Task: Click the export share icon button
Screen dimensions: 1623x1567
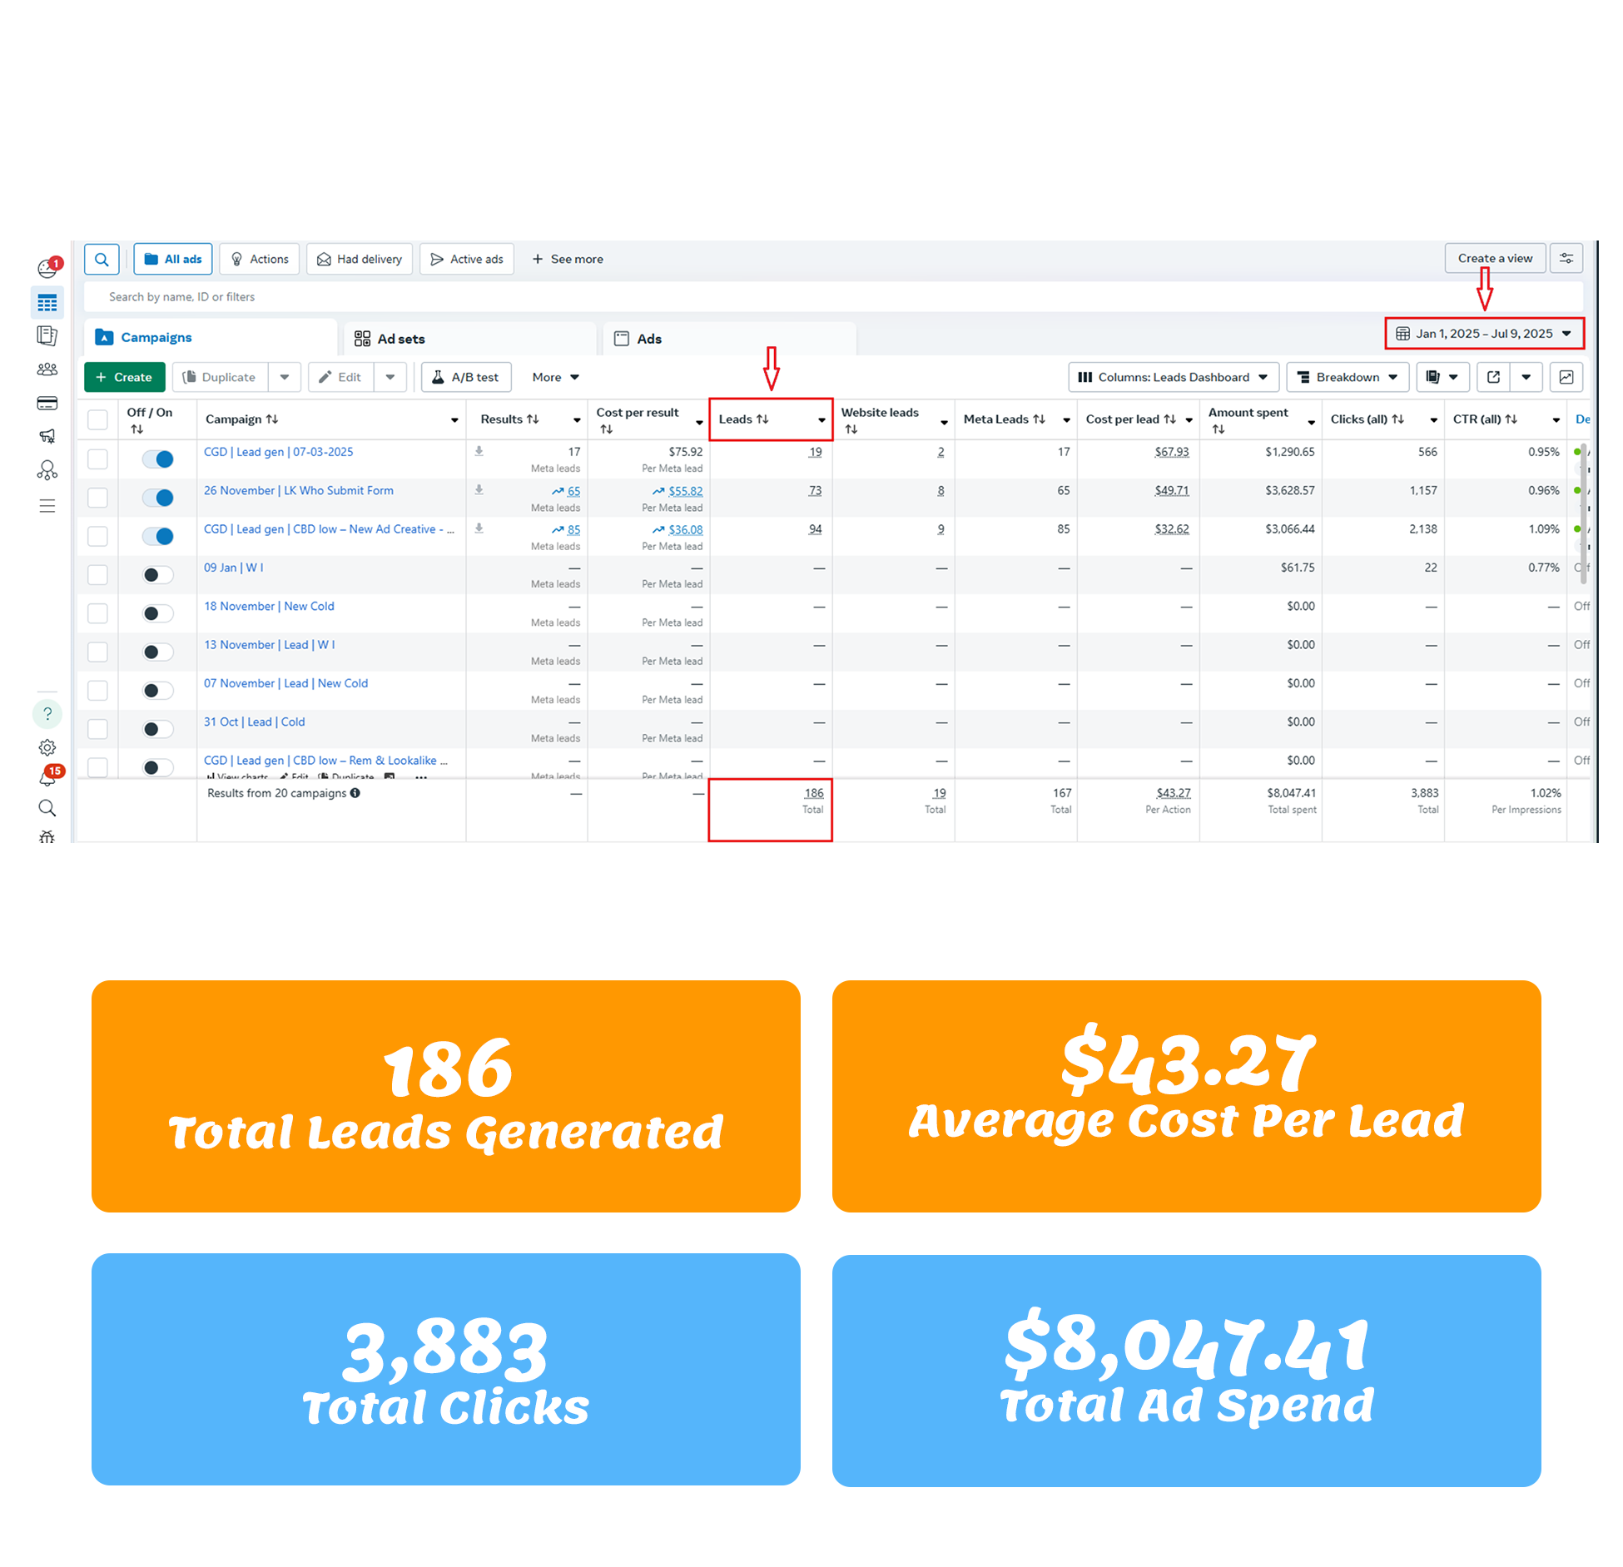Action: pyautogui.click(x=1493, y=377)
